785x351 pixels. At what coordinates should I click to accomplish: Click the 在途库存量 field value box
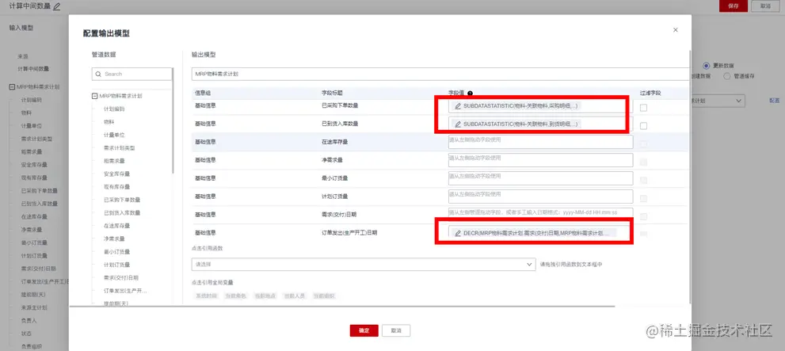click(540, 142)
